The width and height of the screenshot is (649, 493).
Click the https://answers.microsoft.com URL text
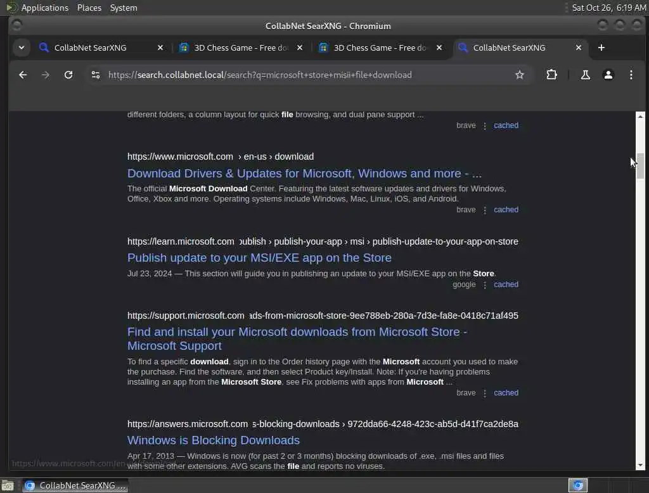323,424
